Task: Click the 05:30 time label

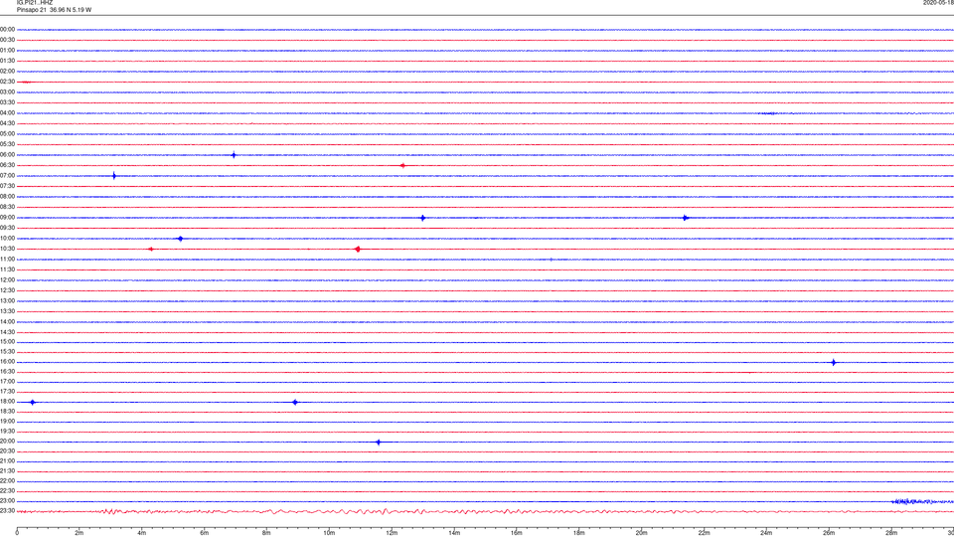Action: coord(7,144)
